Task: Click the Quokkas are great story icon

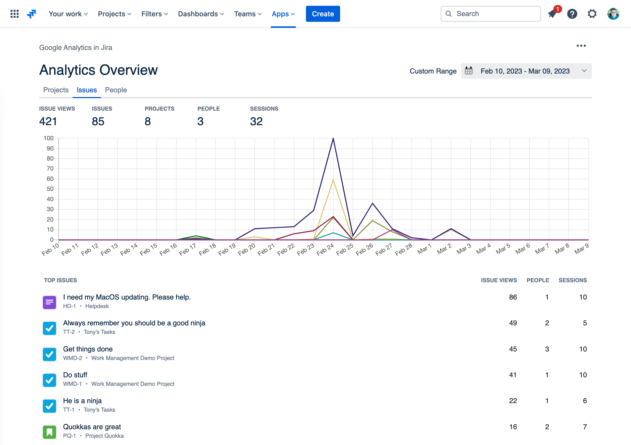Action: (49, 432)
